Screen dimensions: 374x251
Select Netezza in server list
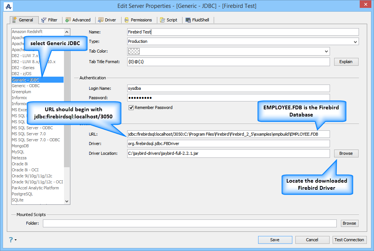pos(38,158)
